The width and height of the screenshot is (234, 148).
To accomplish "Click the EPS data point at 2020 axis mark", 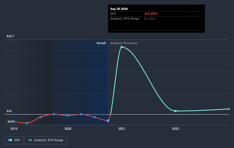I will pos(68,116).
